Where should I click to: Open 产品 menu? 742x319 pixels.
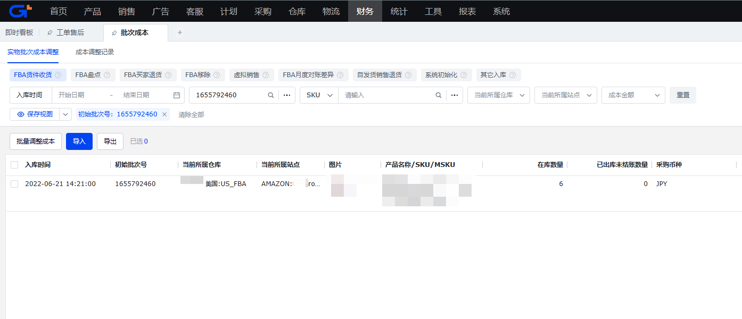tap(93, 11)
